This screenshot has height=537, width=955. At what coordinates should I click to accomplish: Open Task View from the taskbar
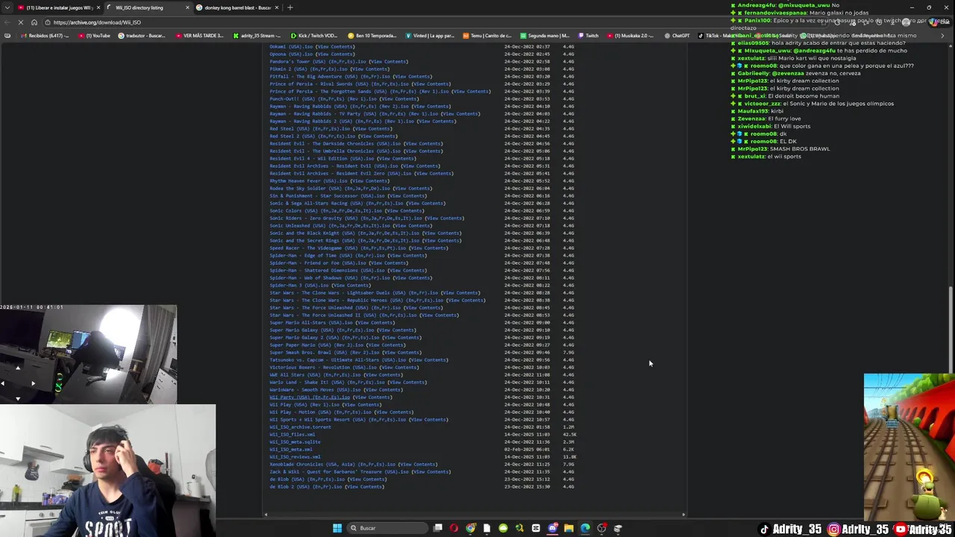coord(438,528)
